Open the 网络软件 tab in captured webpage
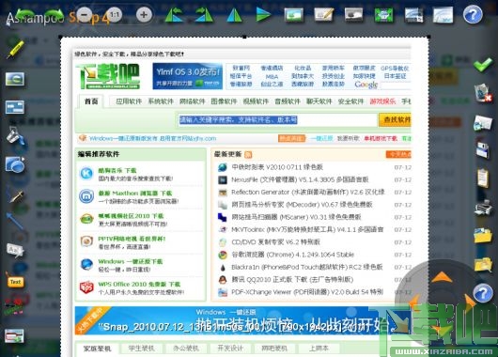 (x=192, y=101)
